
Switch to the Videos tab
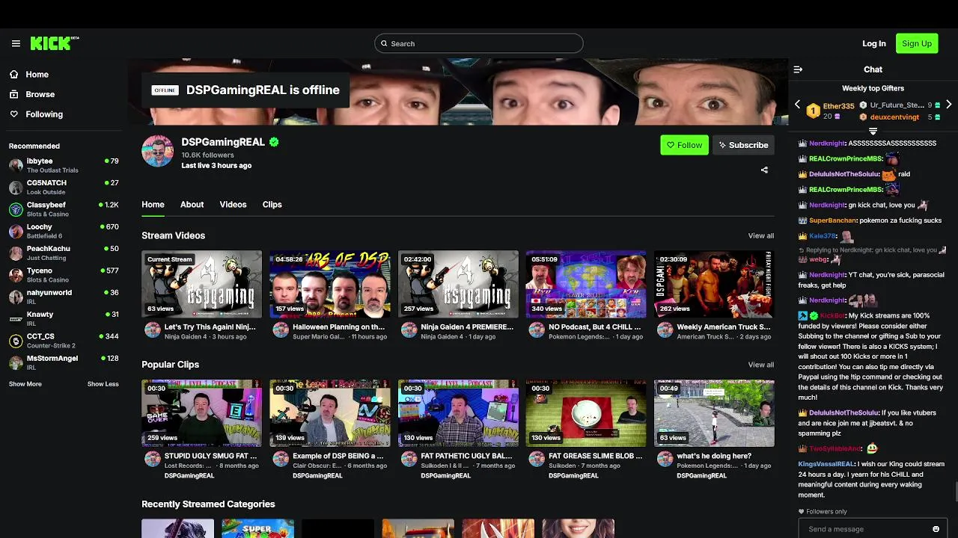pos(233,205)
